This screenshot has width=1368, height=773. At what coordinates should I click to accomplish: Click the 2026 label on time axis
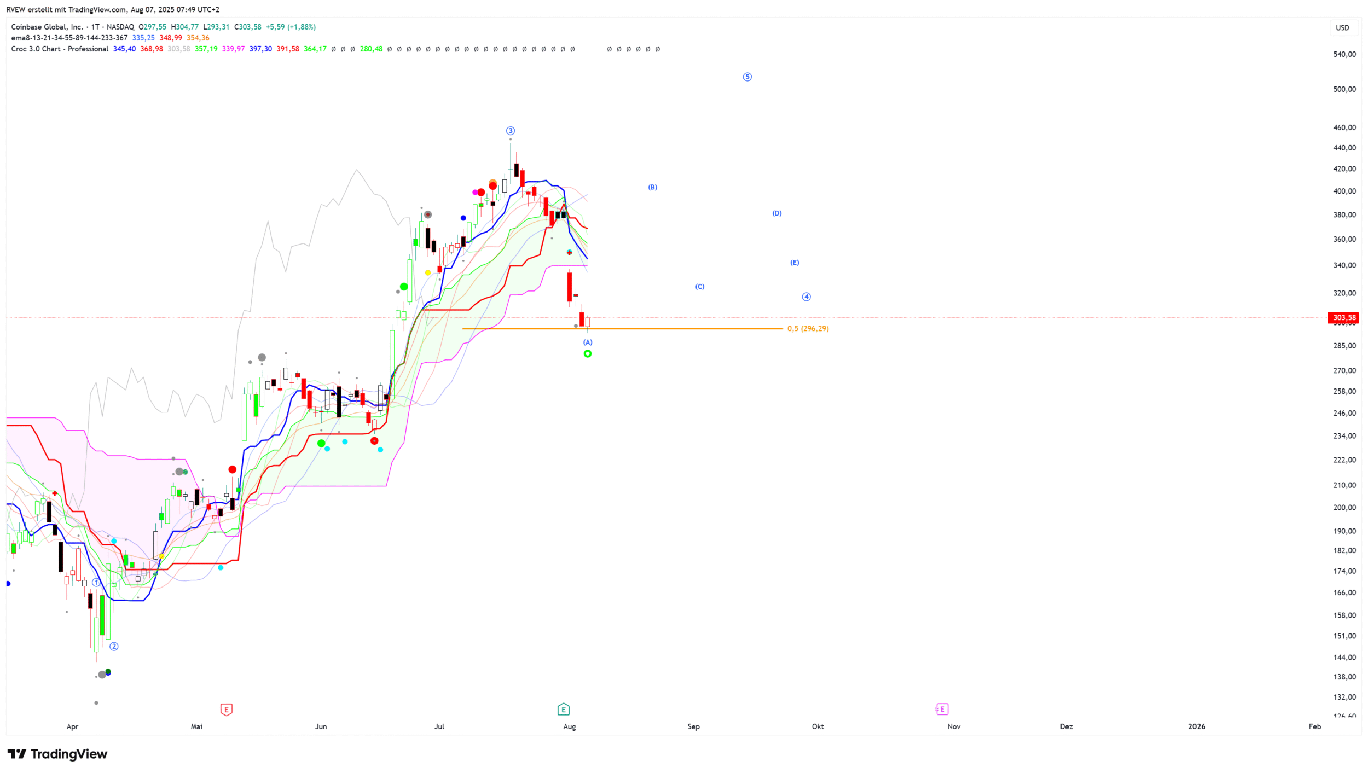[1196, 726]
